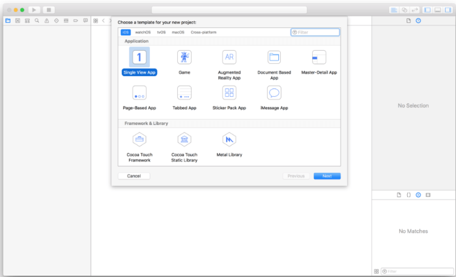456x277 pixels.
Task: Select the Metal Library template
Action: 229,140
